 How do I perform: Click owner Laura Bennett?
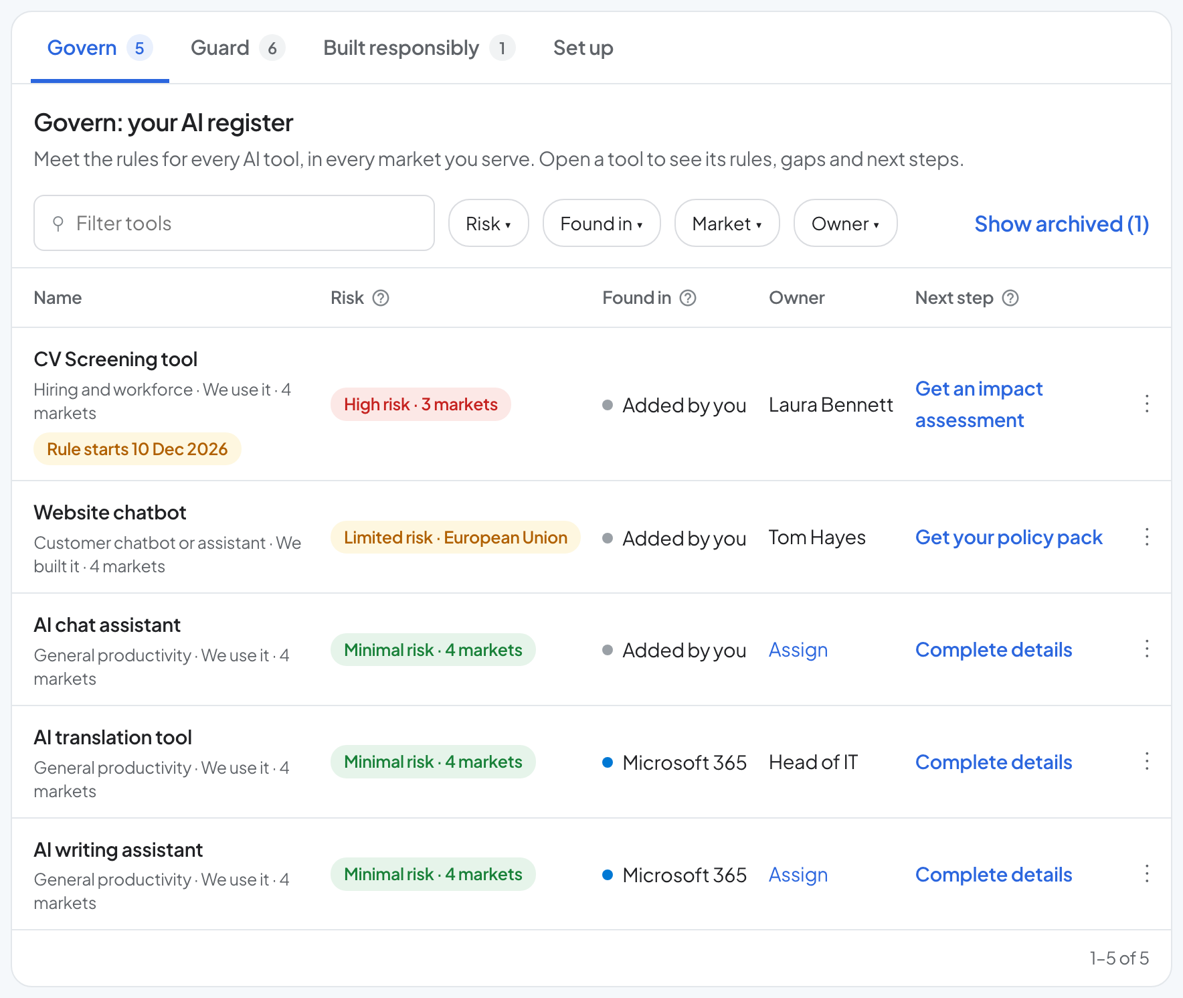831,404
